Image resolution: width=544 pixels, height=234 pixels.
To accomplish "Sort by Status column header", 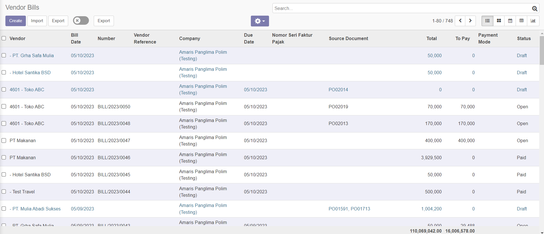I will [x=524, y=38].
